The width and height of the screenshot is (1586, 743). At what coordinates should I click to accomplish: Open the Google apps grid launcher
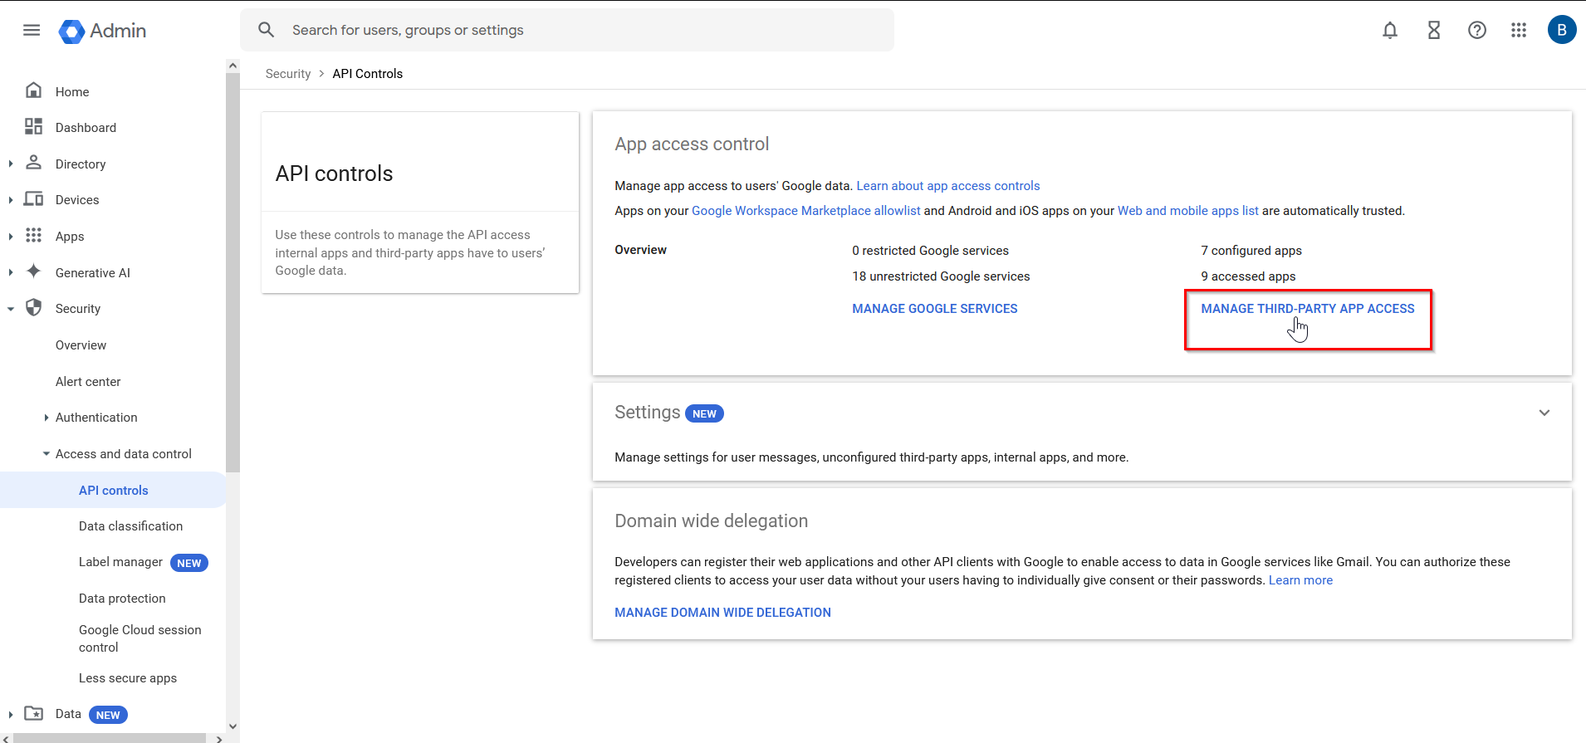click(1519, 31)
